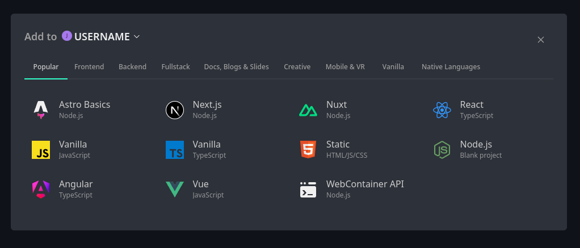Open the Mobile & VR tab

pyautogui.click(x=345, y=66)
